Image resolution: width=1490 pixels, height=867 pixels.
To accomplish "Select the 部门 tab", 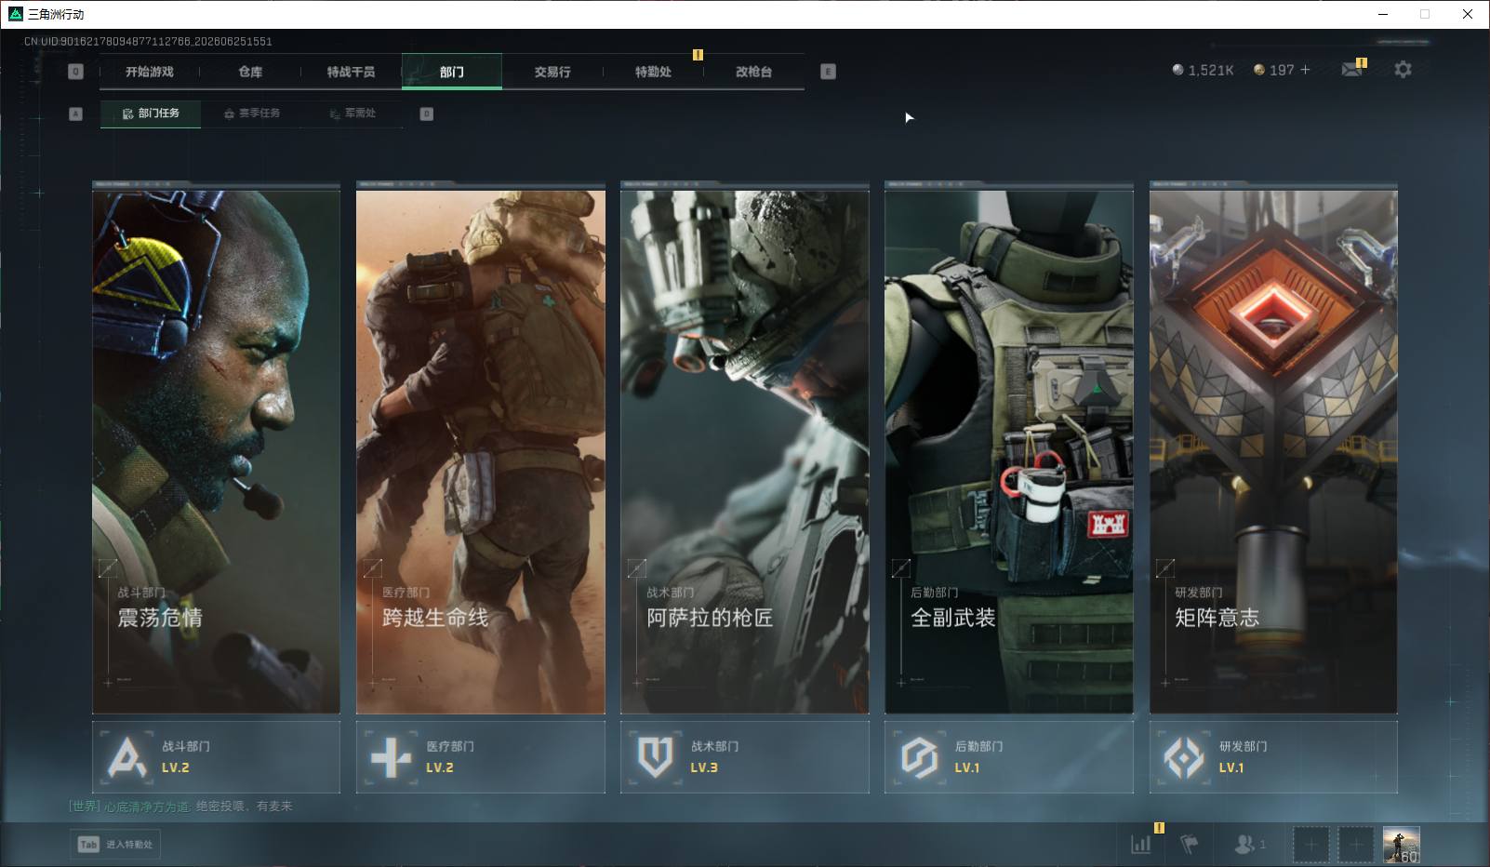I will (x=452, y=72).
